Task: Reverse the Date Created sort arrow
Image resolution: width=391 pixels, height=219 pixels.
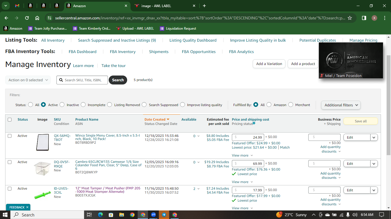Action: 168,119
